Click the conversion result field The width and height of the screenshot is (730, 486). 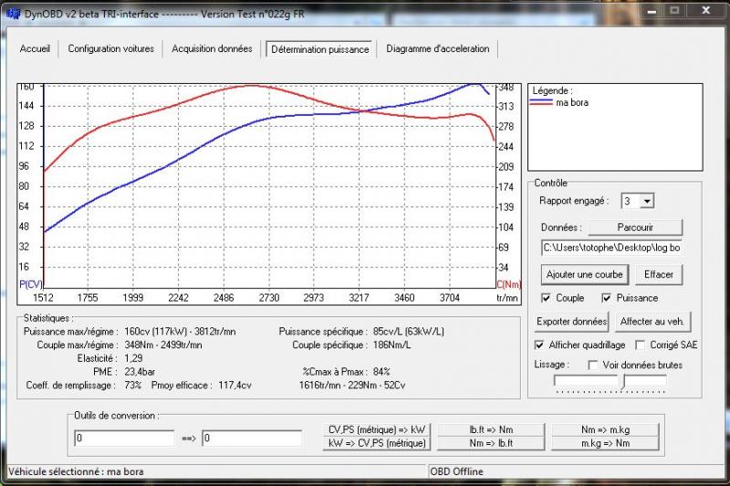pos(252,438)
